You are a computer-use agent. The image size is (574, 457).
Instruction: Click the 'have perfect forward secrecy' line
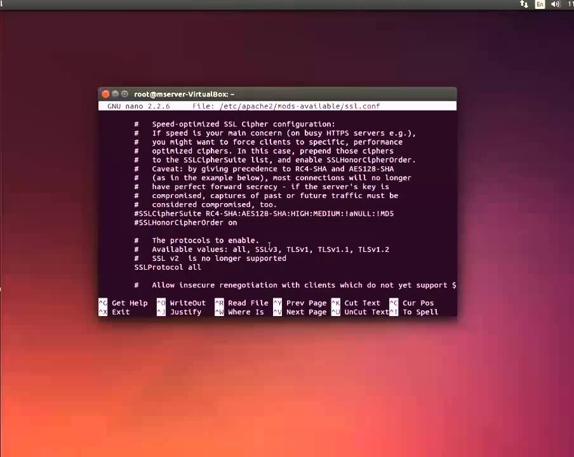coord(262,187)
